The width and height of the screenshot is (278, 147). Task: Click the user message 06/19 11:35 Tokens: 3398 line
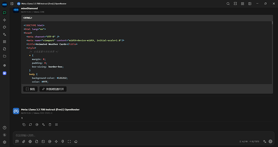tap(33, 12)
